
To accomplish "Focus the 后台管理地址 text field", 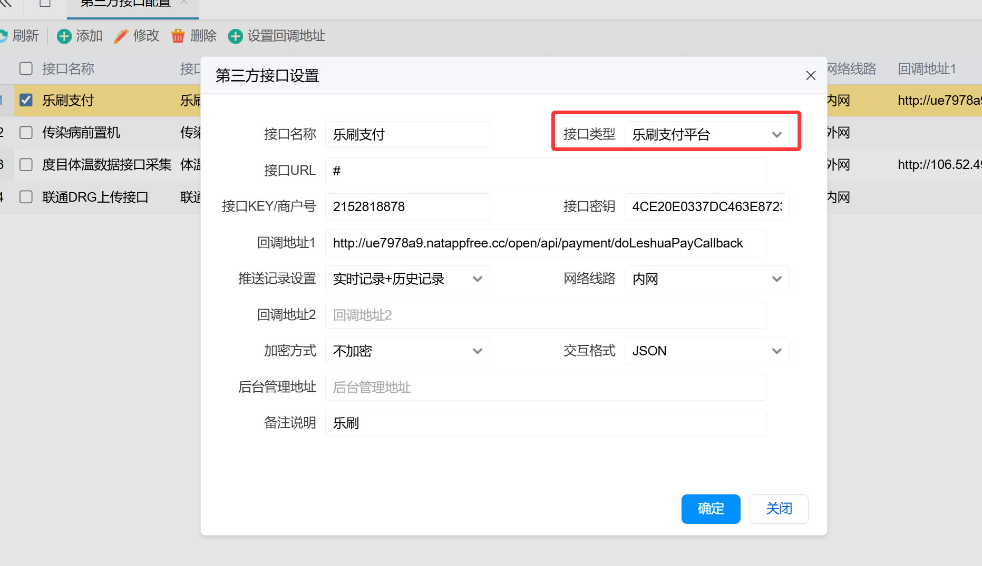I will tap(546, 388).
